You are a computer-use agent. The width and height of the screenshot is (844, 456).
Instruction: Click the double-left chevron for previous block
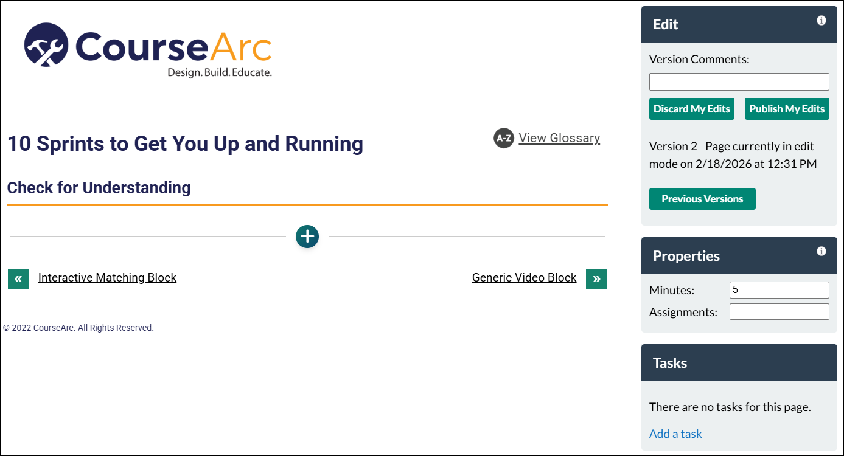(18, 278)
